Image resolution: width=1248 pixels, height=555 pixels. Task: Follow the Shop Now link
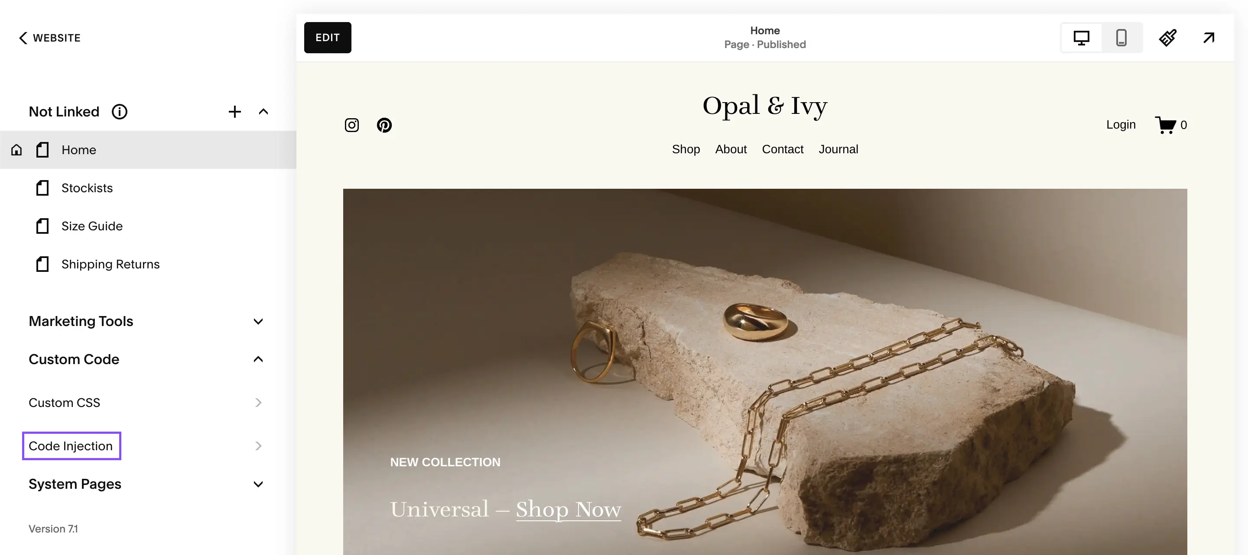point(568,510)
